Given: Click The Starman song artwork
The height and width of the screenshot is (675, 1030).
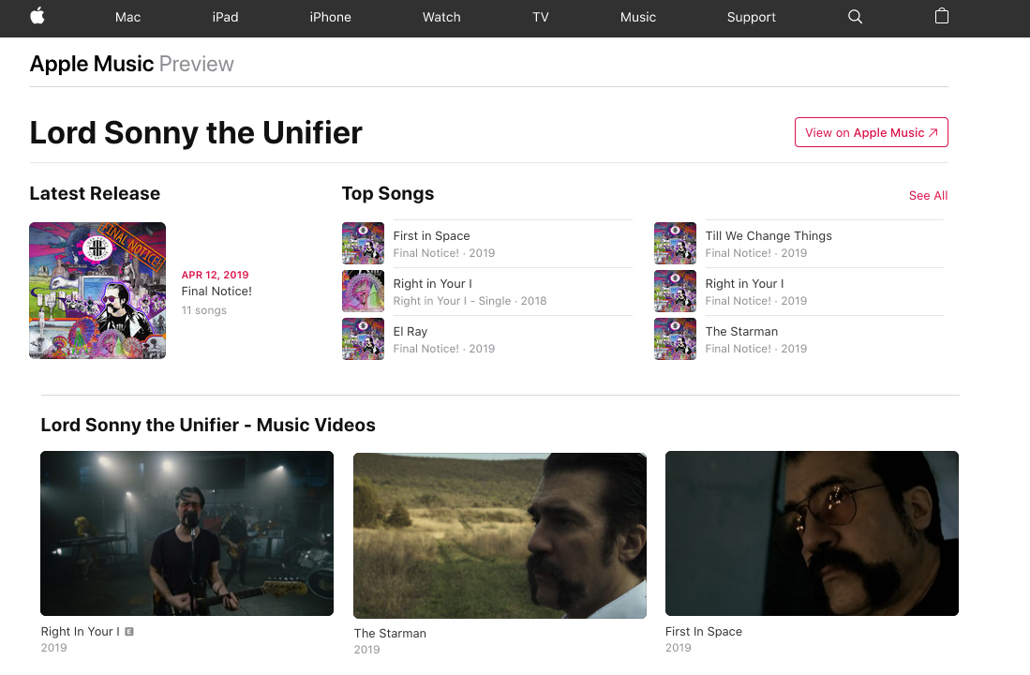Looking at the screenshot, I should coord(675,339).
